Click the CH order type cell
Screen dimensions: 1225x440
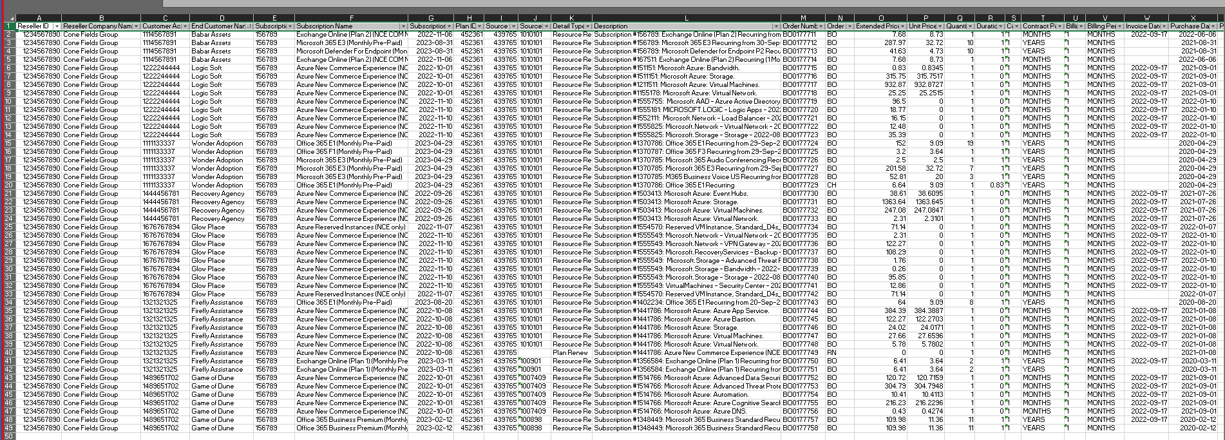tap(840, 185)
